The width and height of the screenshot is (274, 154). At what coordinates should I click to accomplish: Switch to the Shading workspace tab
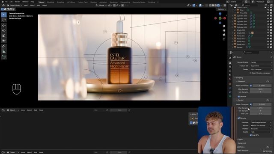point(93,2)
